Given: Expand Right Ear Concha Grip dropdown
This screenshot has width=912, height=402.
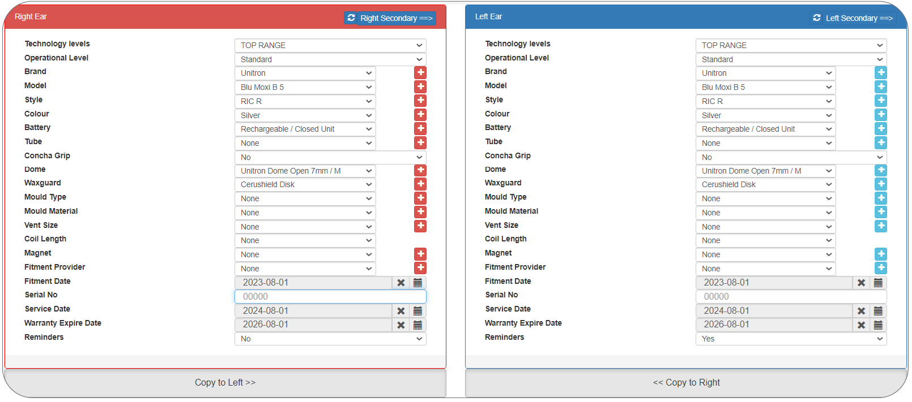Looking at the screenshot, I should [330, 157].
